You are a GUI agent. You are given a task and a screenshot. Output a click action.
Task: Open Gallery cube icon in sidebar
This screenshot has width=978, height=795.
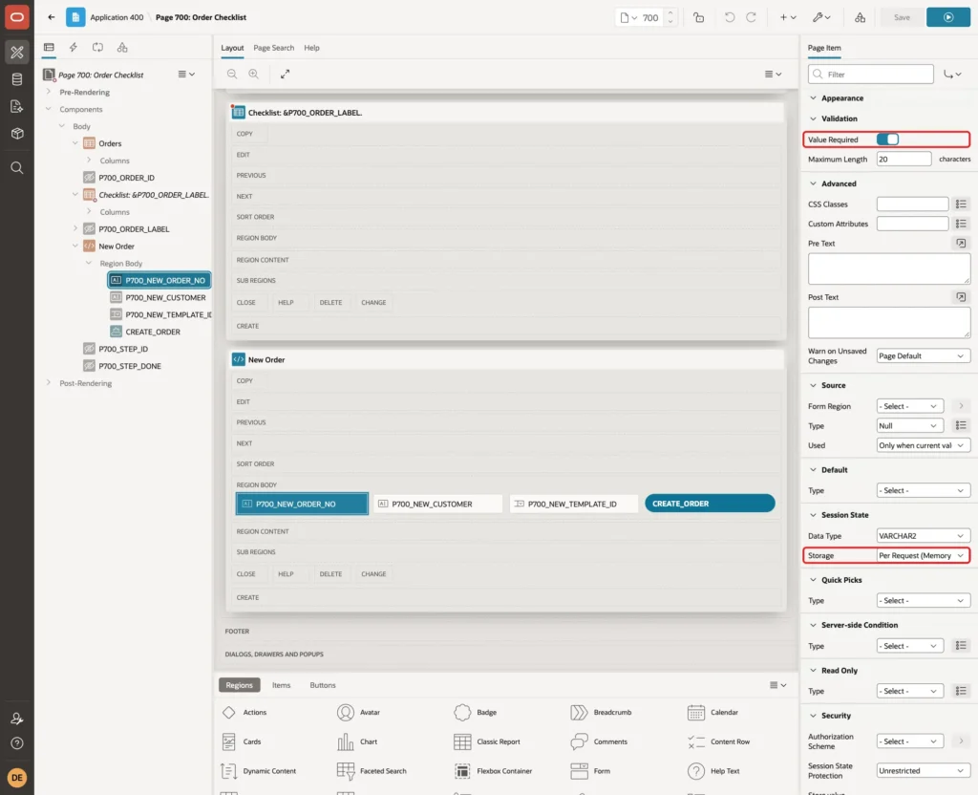pyautogui.click(x=17, y=133)
